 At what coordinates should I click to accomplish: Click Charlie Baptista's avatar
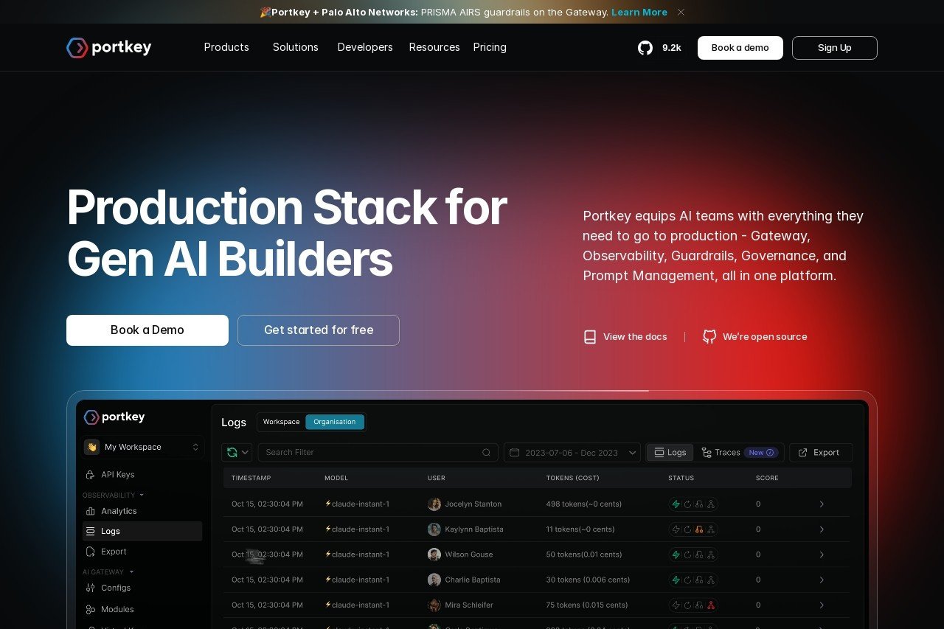click(x=434, y=580)
